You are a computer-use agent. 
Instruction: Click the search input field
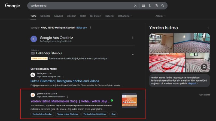point(81,6)
